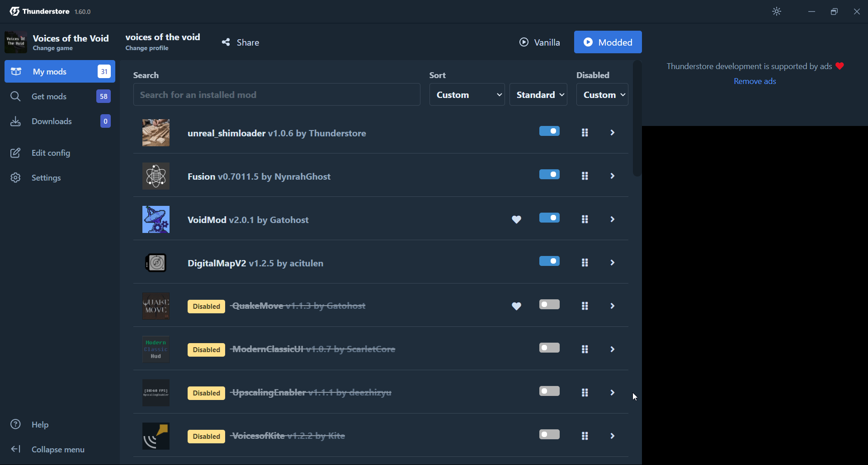The image size is (868, 465).
Task: Click the My mods count badge 31
Action: 104,71
